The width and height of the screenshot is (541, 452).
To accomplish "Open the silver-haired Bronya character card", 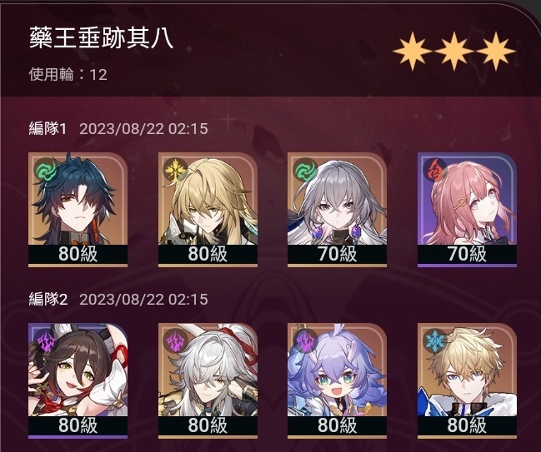I will pos(337,210).
